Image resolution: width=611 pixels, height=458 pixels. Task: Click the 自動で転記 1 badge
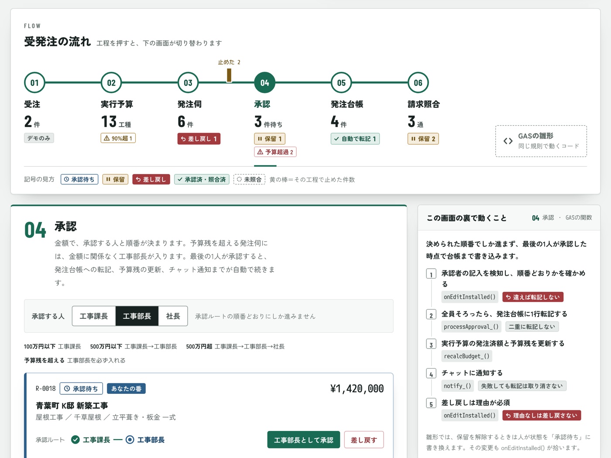point(355,139)
